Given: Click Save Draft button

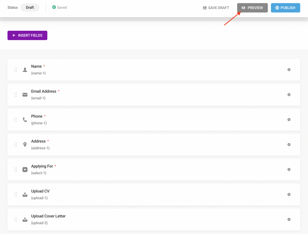Looking at the screenshot, I should coord(216,8).
